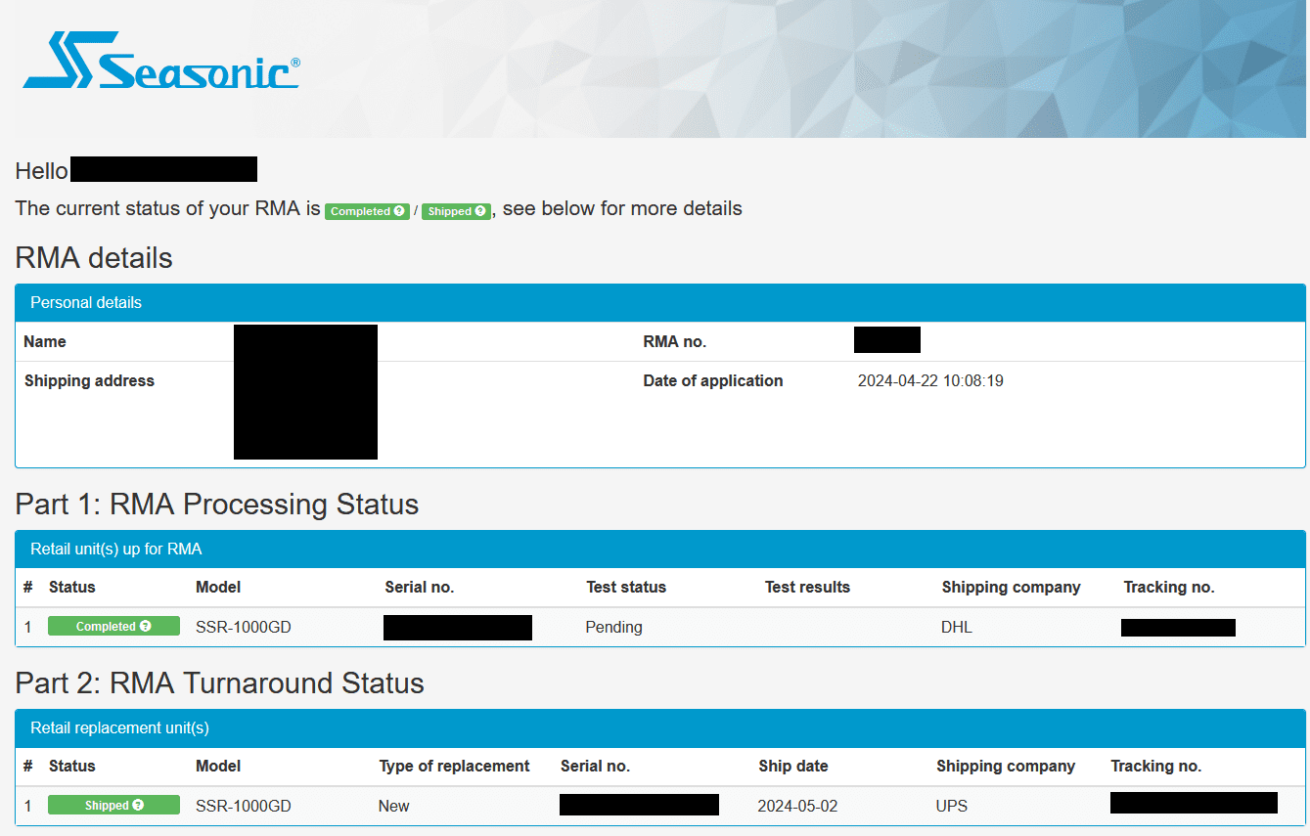Click the 'Part 1: RMA Processing Status' heading

[x=217, y=505]
